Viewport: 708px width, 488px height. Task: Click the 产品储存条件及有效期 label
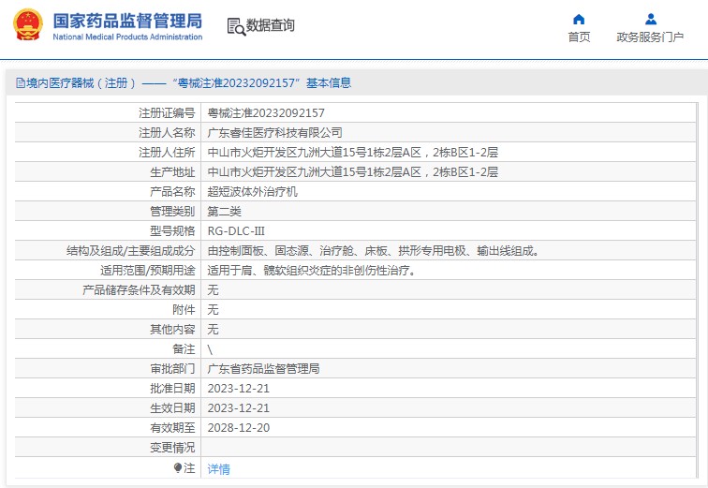click(x=139, y=289)
